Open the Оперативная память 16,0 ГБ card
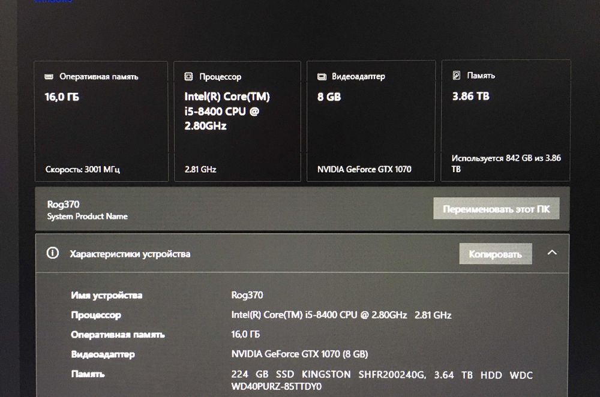 (101, 121)
